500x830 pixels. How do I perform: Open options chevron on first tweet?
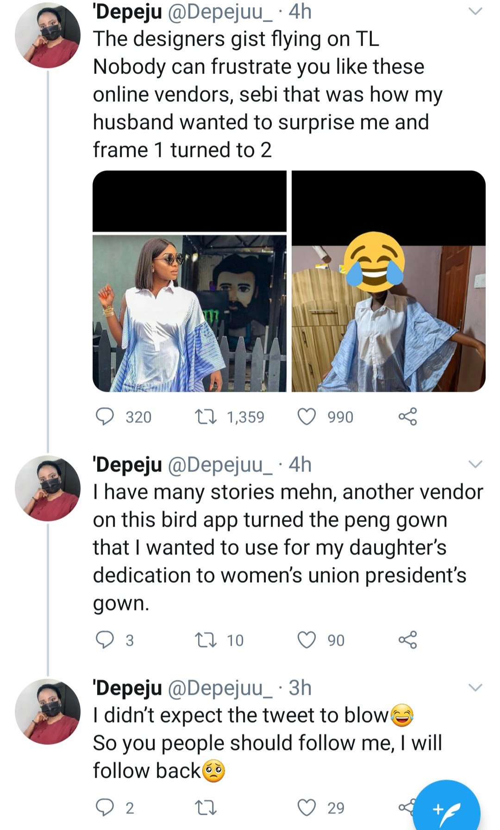coord(475,12)
